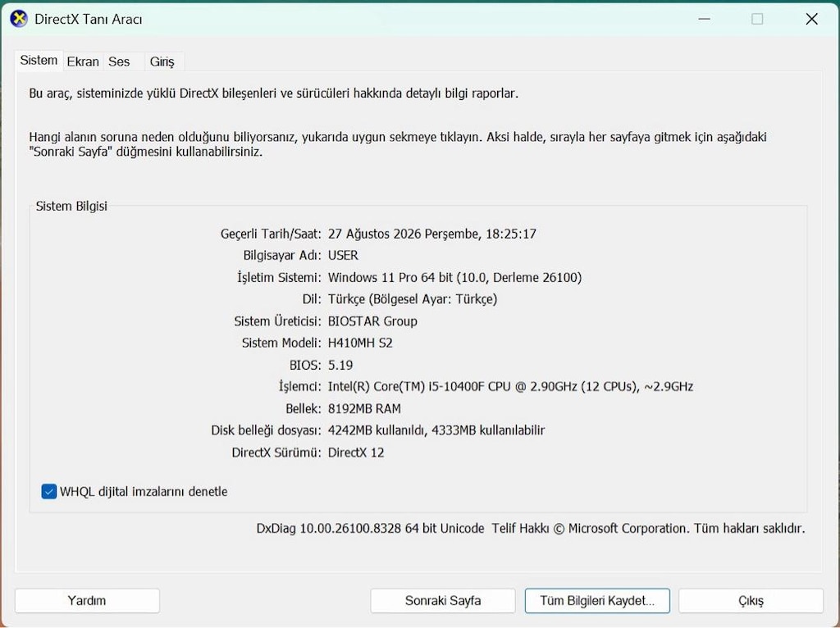Click the BIOSTAR Group manufacturer value

pos(372,321)
